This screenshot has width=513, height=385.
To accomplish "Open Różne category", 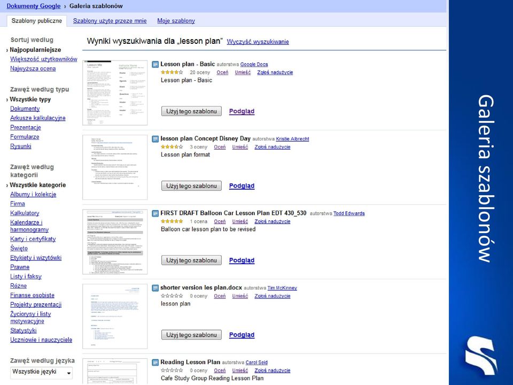I will point(18,286).
